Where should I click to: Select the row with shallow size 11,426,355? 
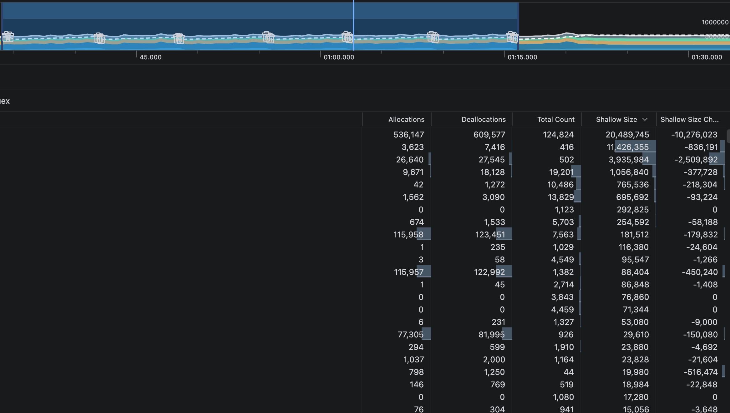pyautogui.click(x=627, y=147)
